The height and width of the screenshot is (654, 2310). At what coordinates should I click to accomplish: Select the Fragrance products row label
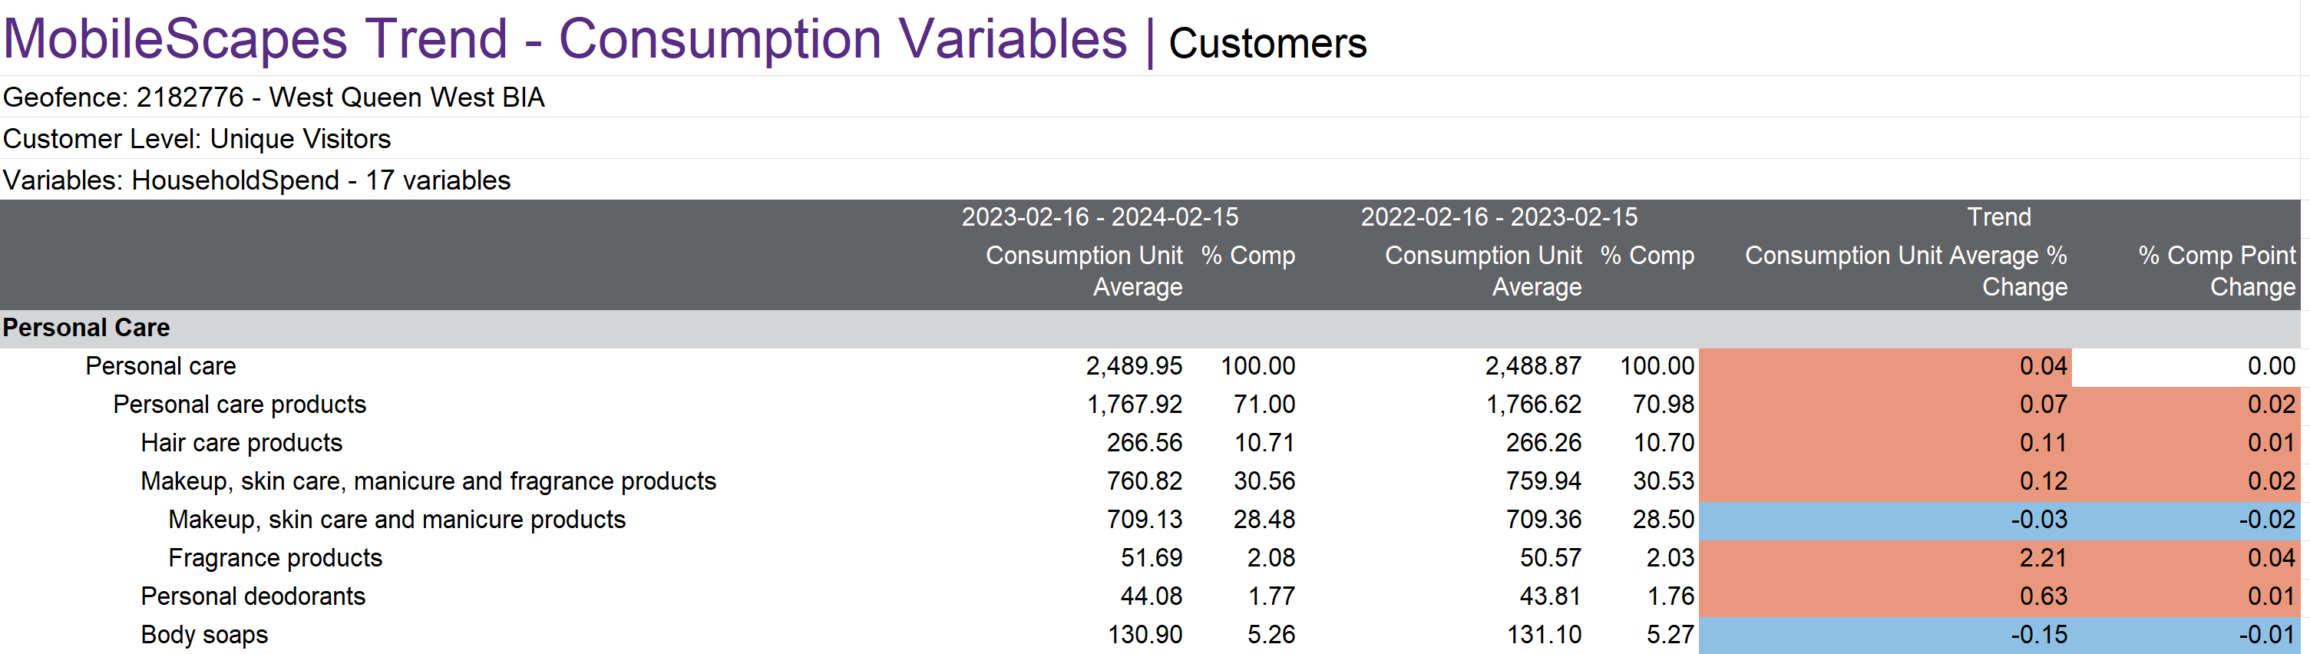click(x=276, y=558)
